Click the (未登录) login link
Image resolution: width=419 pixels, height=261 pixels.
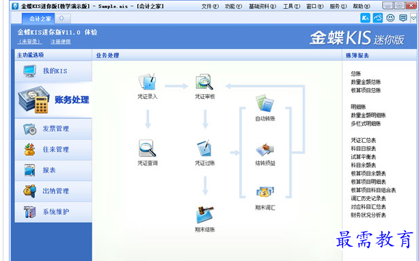point(29,42)
